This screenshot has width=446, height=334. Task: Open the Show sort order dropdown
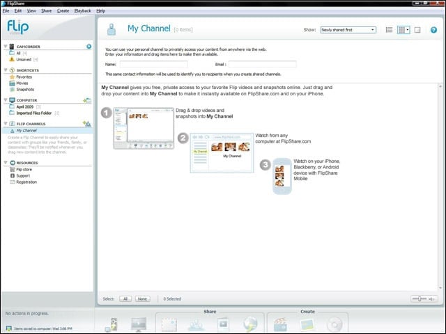pyautogui.click(x=348, y=30)
